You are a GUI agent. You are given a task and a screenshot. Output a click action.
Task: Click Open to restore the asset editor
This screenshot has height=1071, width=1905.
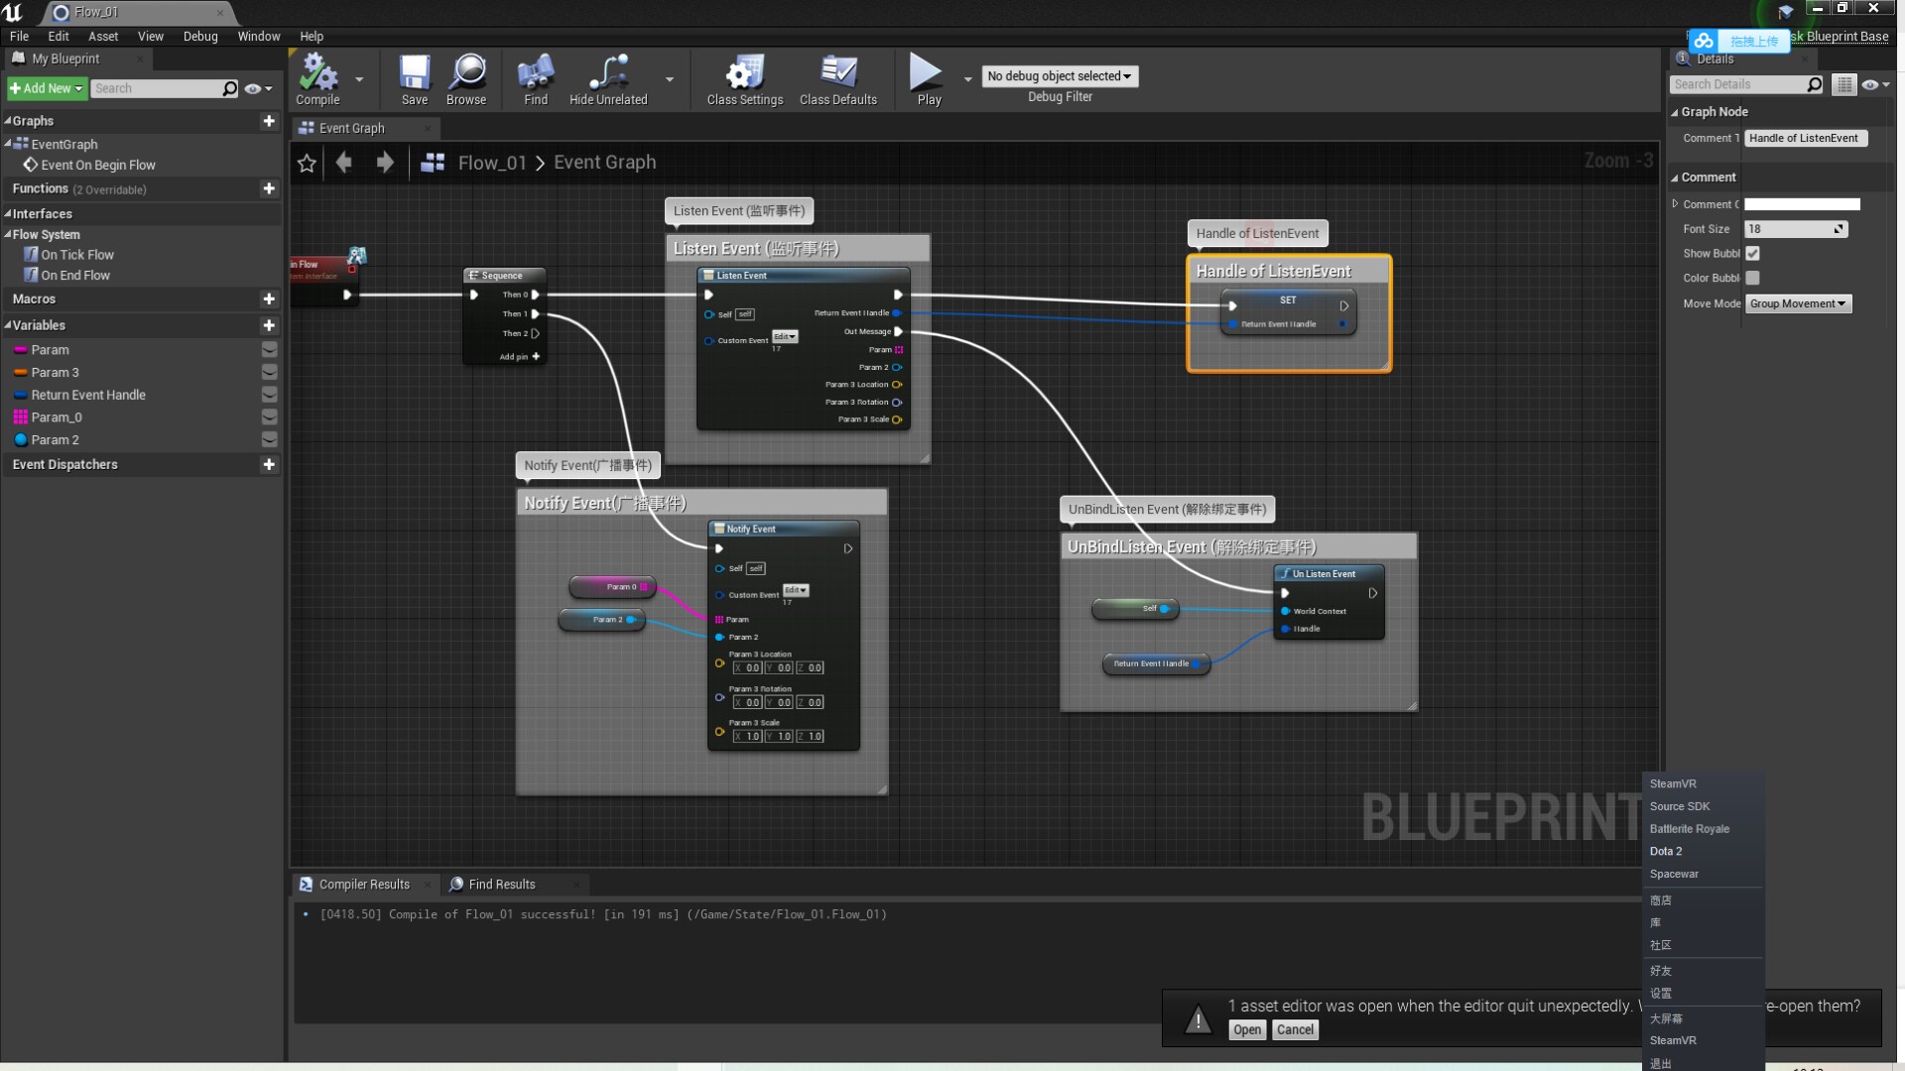click(x=1247, y=1030)
